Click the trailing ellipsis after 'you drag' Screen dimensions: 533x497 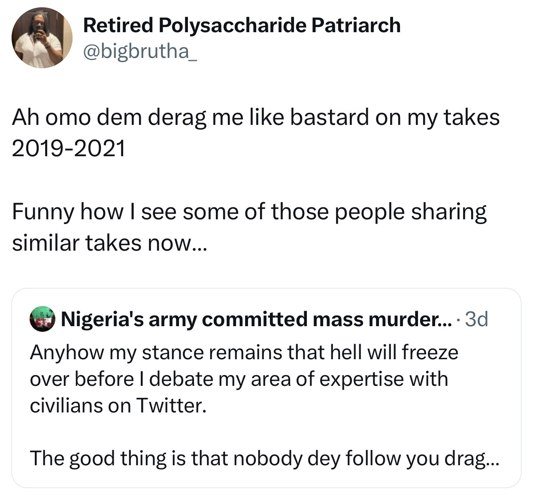pyautogui.click(x=494, y=460)
